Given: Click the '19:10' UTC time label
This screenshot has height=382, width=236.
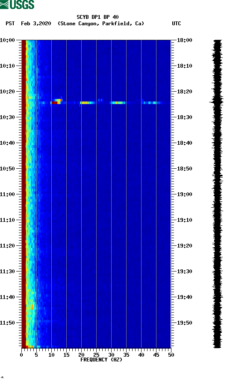Looking at the screenshot, I should click(x=185, y=220).
